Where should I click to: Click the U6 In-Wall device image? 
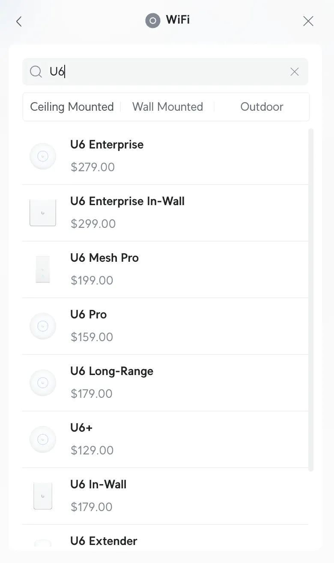pos(43,496)
